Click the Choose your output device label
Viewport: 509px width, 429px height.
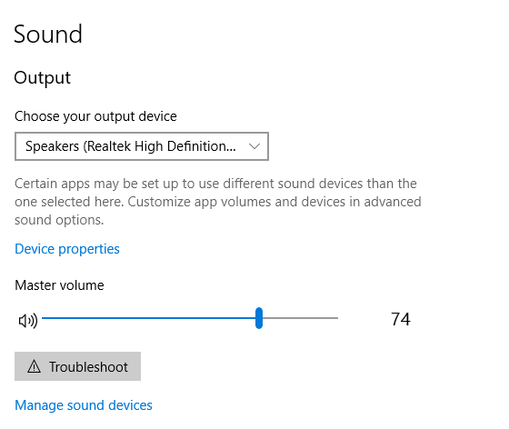[x=95, y=116]
